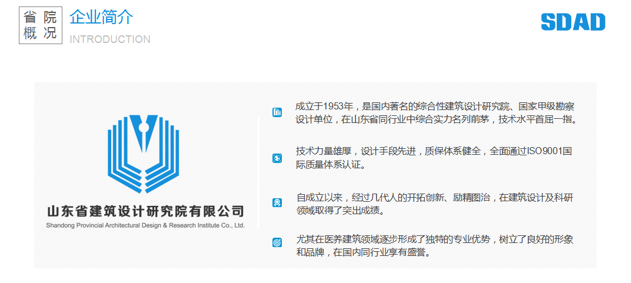The width and height of the screenshot is (632, 283).
Task: Click the line '际质量体系认证。'
Action: click(331, 165)
